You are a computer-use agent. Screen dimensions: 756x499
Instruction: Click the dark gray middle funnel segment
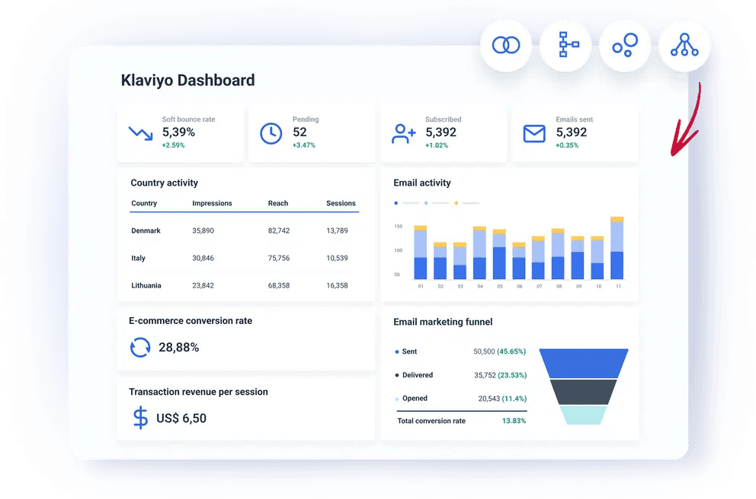click(584, 393)
